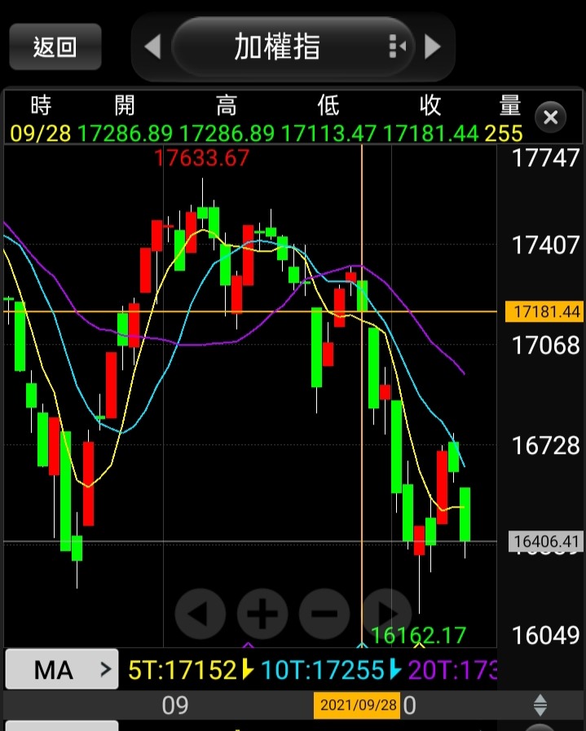Image resolution: width=586 pixels, height=731 pixels.
Task: Click the volume value 255
Action: [x=504, y=134]
